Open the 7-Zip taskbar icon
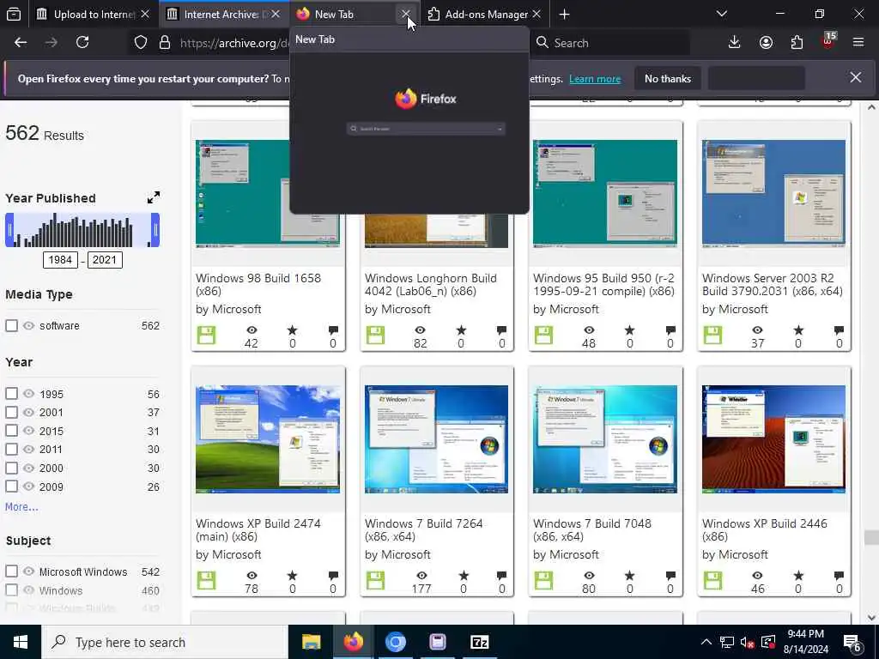 click(x=479, y=642)
